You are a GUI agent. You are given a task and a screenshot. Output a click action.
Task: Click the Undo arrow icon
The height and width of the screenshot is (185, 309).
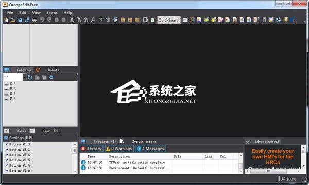42,20
